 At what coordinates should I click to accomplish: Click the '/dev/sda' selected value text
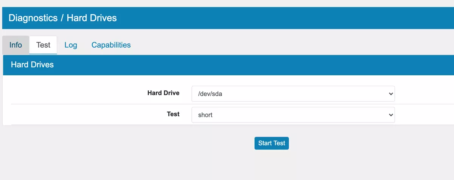coord(210,94)
